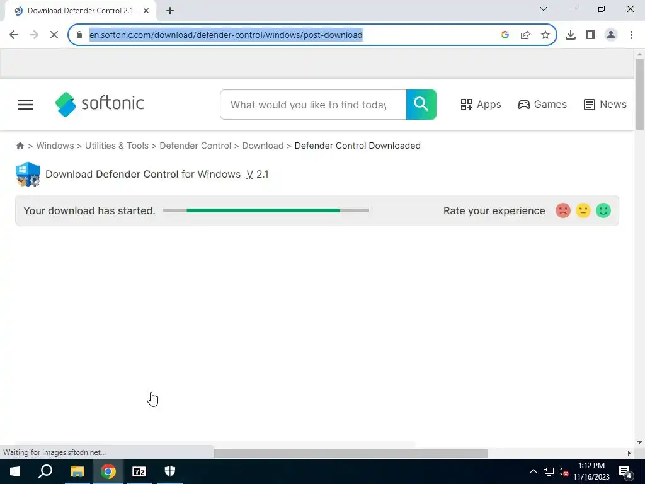Rate experience with yellow neutral face
The height and width of the screenshot is (484, 645).
click(x=583, y=210)
